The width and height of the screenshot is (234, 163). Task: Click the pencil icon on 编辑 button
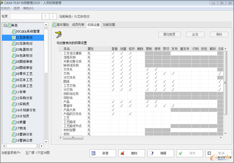152,153
